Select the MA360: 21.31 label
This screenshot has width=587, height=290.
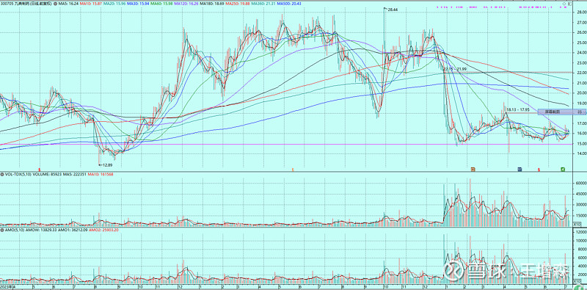263,4
